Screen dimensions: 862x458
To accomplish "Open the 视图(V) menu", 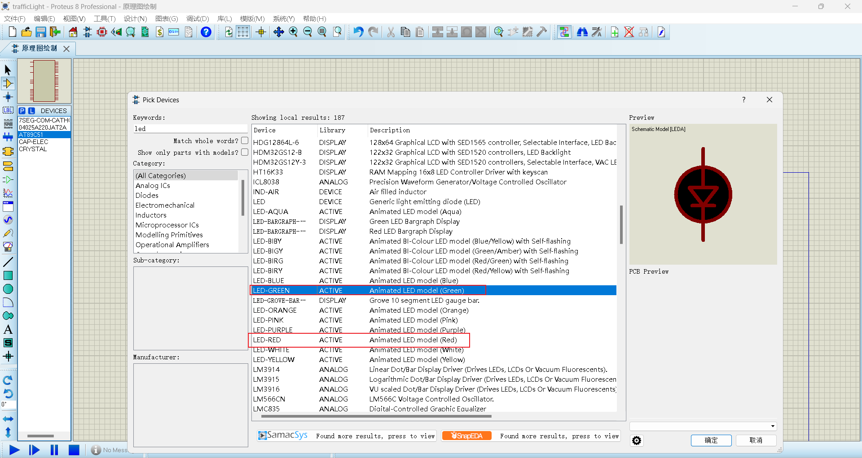I will pos(74,18).
